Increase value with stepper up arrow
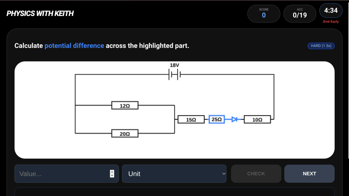Viewport: 349px width, 196px height. tap(112, 172)
